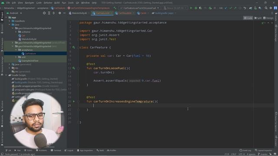The width and height of the screenshot is (278, 156).
Task: Open project panel options gear
Action: (x=60, y=13)
